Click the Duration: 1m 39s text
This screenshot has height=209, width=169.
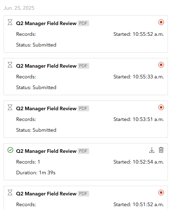[36, 172]
